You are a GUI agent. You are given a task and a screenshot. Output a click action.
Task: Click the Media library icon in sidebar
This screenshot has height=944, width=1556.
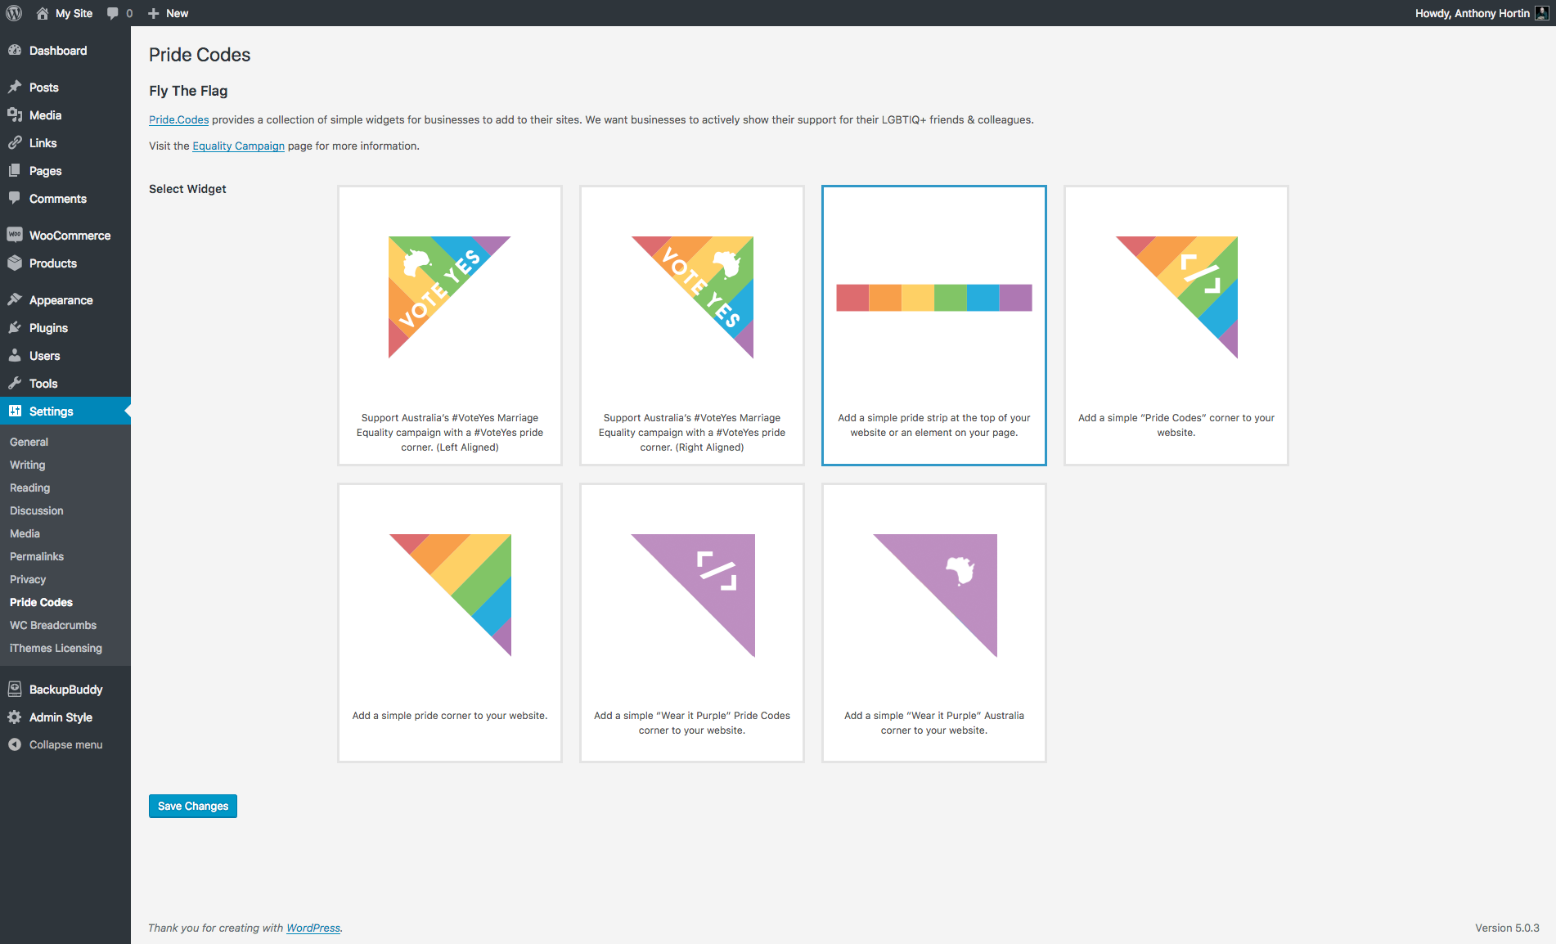15,115
